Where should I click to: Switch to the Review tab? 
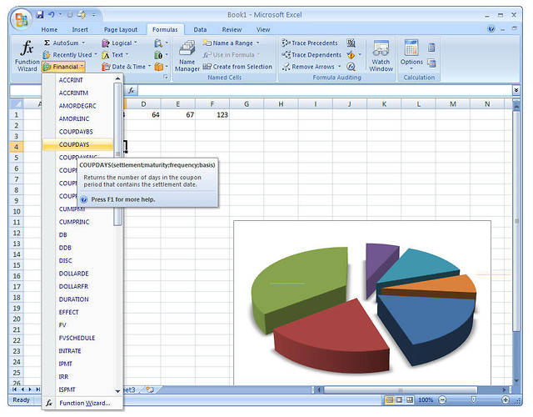coord(232,30)
